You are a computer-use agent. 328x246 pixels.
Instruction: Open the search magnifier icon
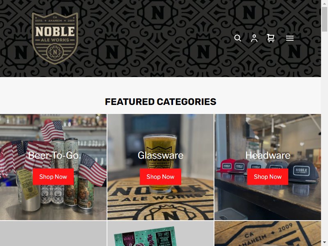pyautogui.click(x=238, y=38)
